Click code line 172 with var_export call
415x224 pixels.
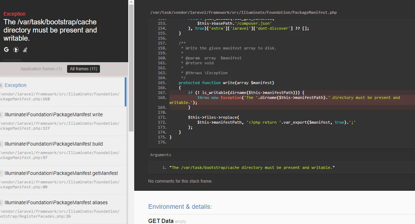click(276, 122)
